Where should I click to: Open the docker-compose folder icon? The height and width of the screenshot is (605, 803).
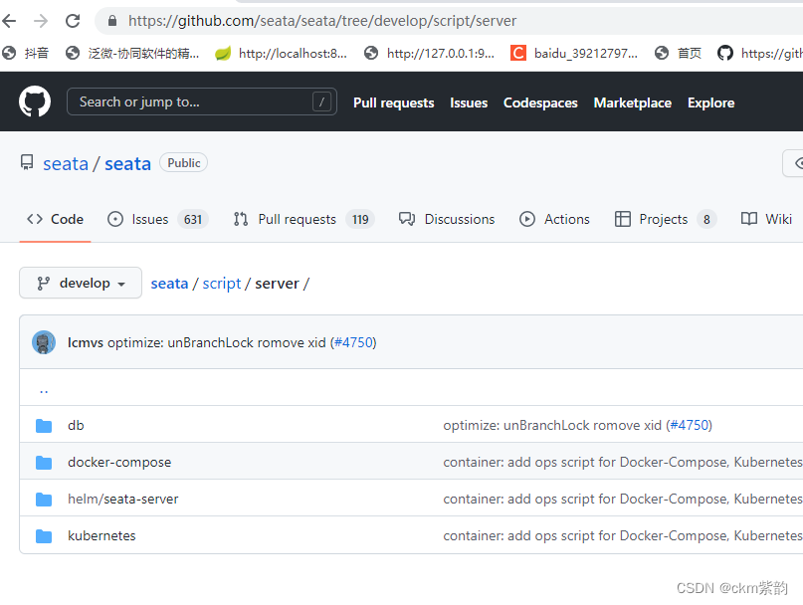click(44, 462)
